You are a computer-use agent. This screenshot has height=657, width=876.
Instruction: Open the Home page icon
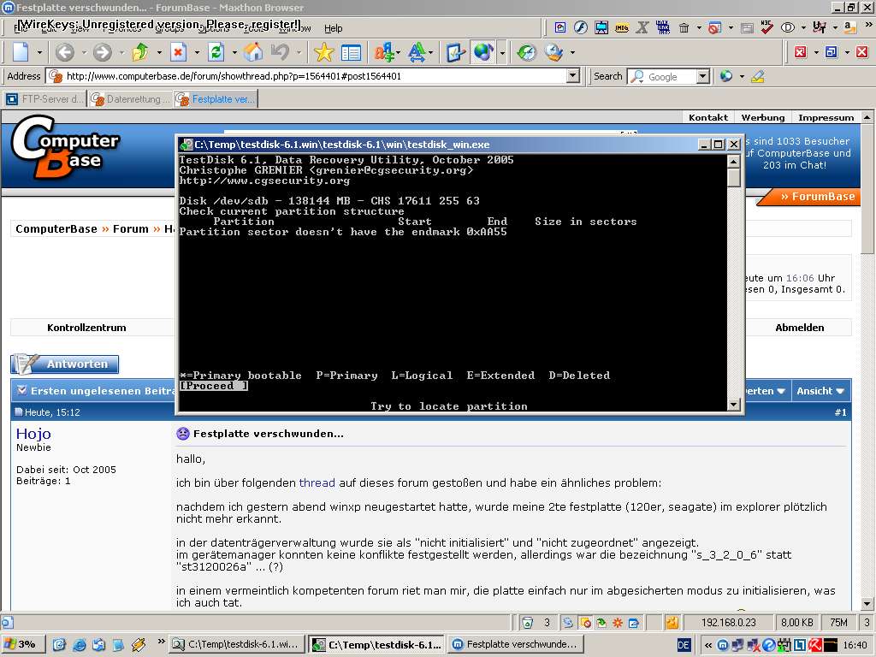tap(253, 52)
